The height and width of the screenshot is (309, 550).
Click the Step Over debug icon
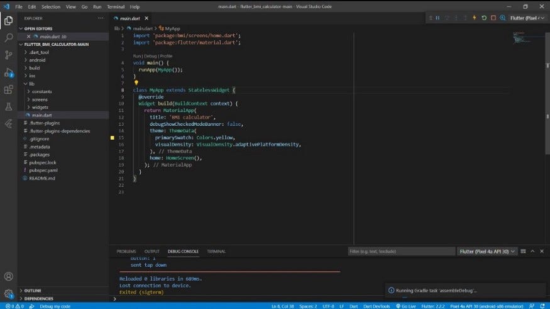(x=447, y=18)
